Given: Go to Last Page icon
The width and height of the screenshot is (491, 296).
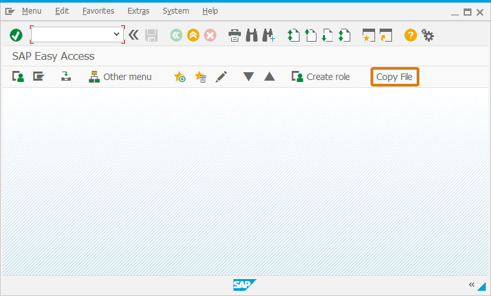Looking at the screenshot, I should tap(344, 35).
